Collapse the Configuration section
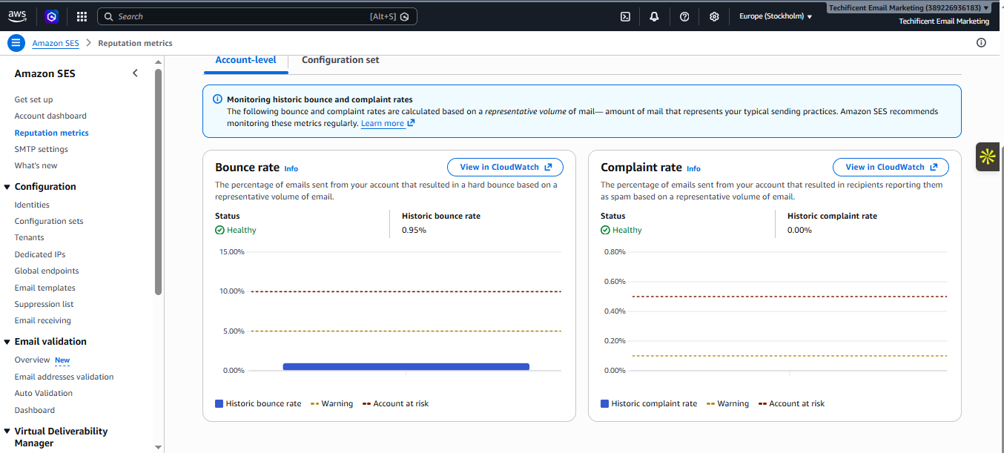 pos(7,187)
